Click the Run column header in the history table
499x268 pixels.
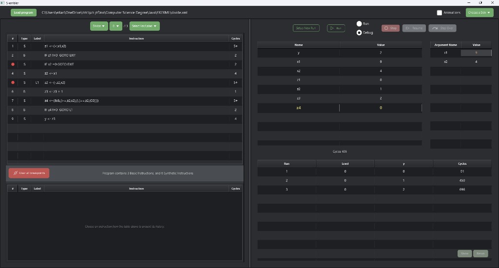[x=287, y=164]
